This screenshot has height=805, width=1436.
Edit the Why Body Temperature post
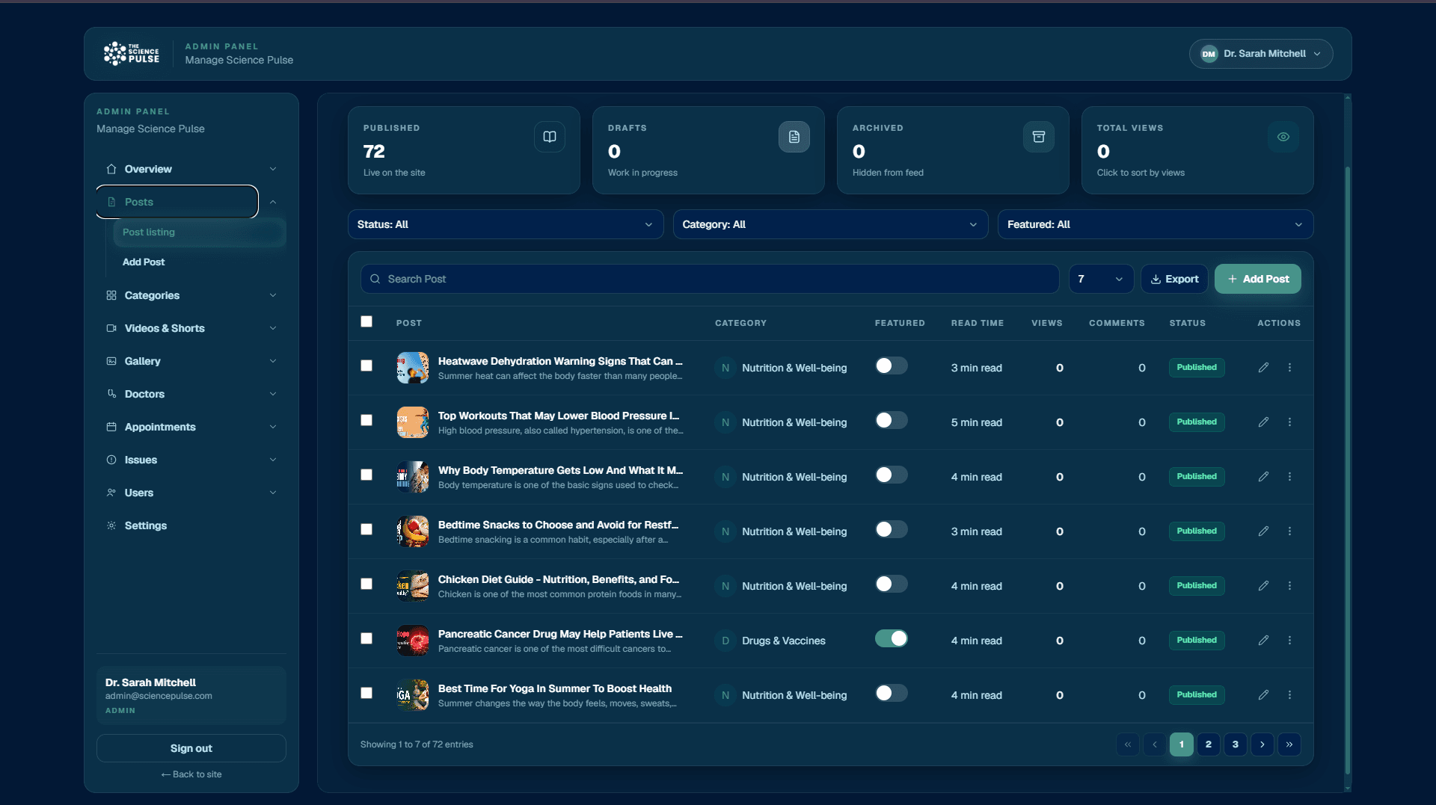1263,477
